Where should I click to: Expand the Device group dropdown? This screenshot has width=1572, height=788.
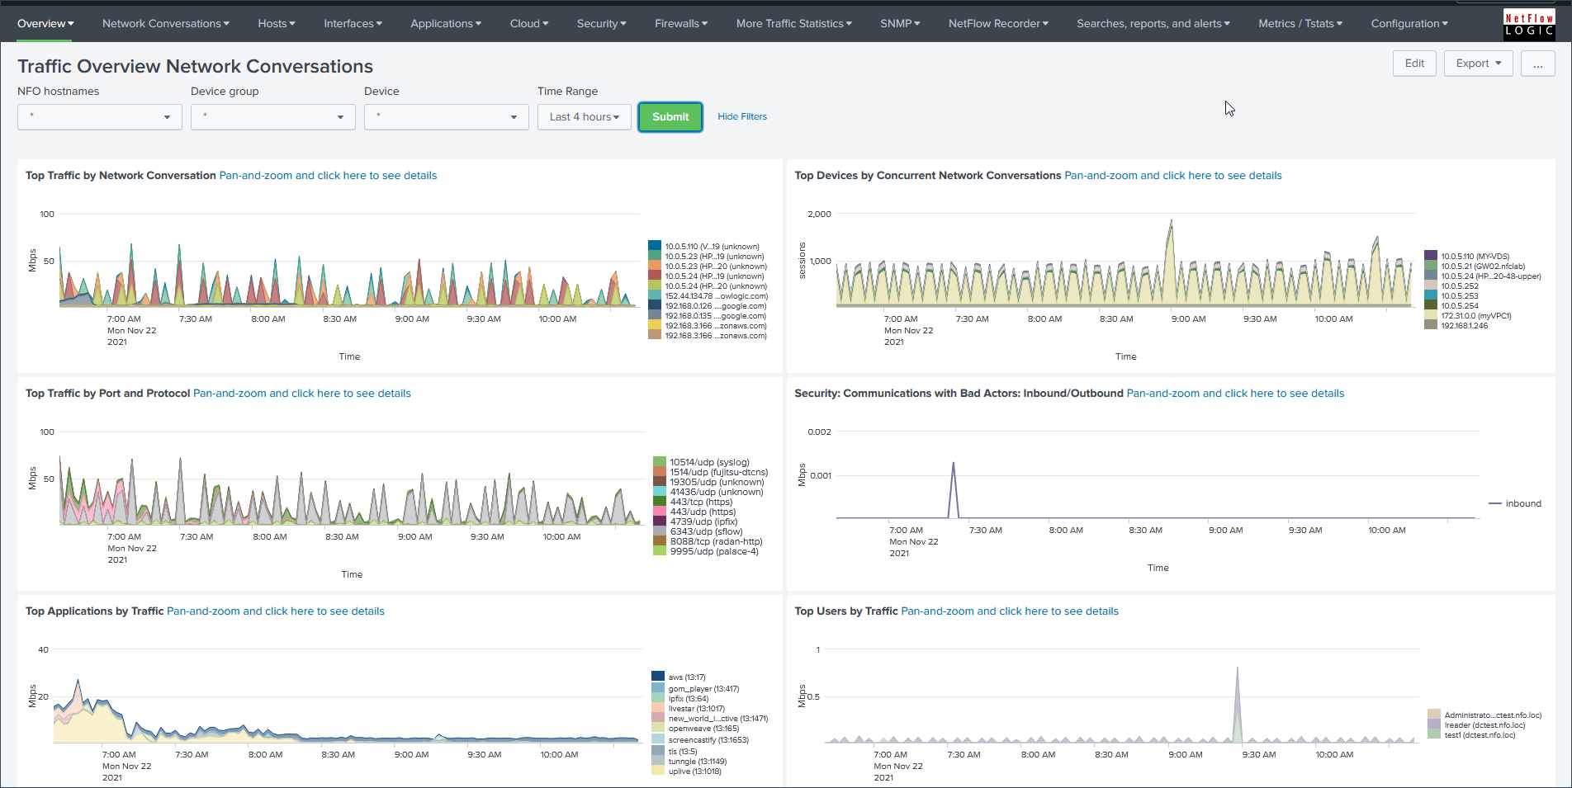coord(272,117)
